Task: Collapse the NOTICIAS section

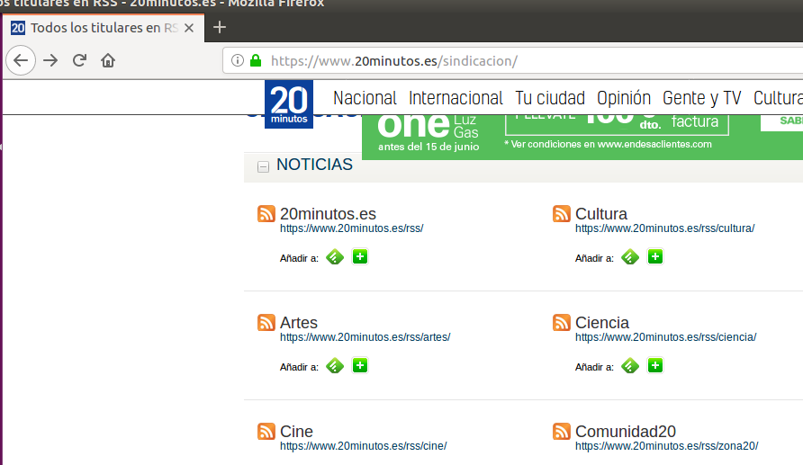Action: [x=263, y=166]
